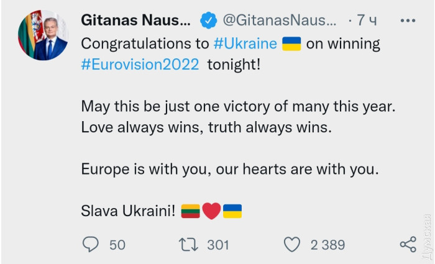Follow the #Eurovision2022 hashtag link
The height and width of the screenshot is (264, 435).
[x=140, y=65]
